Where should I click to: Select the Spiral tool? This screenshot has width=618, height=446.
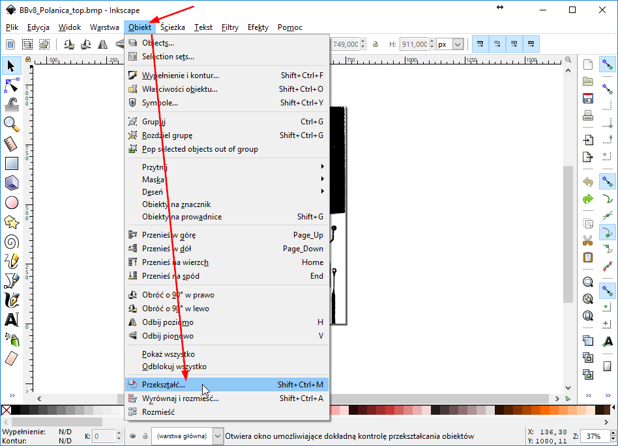(12, 242)
